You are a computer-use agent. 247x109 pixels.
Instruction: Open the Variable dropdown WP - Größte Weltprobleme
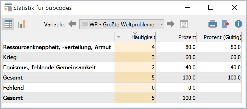pyautogui.click(x=122, y=24)
